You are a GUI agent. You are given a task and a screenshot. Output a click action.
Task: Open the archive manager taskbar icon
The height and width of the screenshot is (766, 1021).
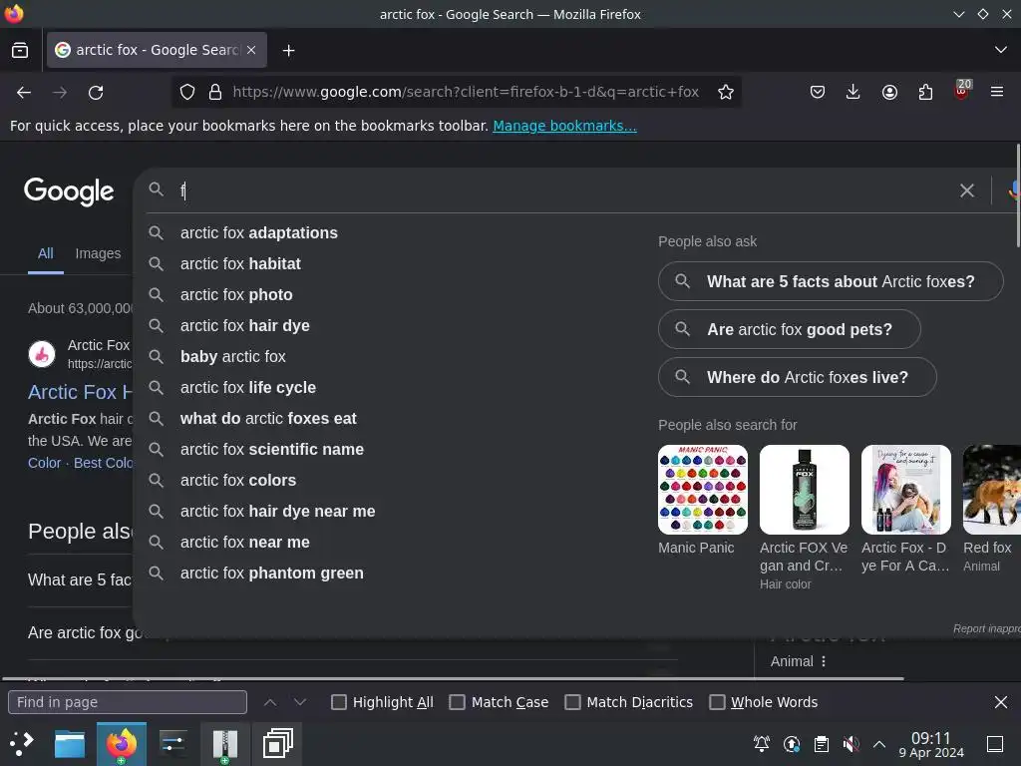(x=225, y=743)
